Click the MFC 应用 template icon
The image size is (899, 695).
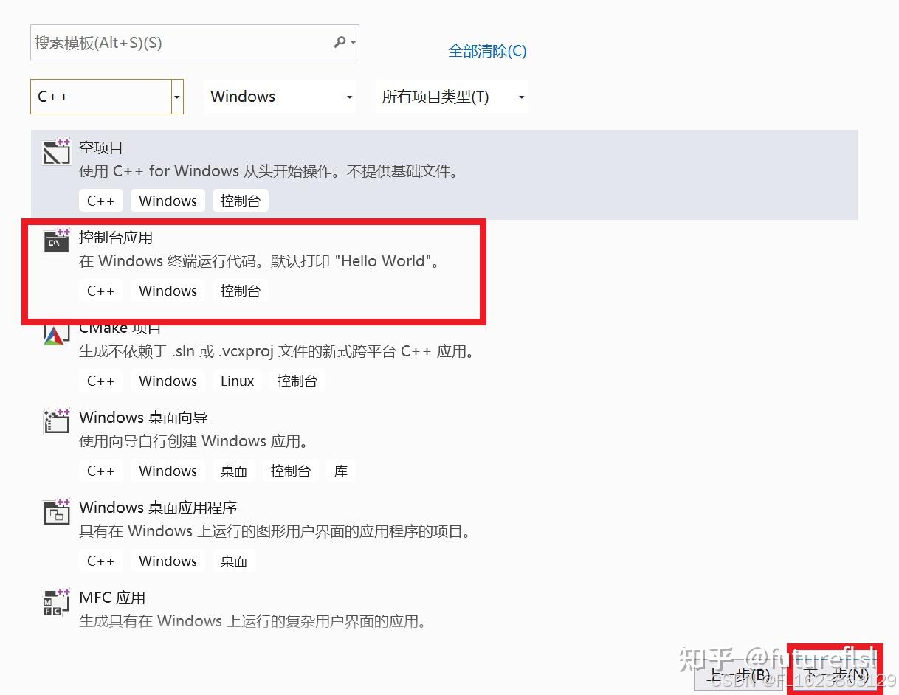[56, 601]
